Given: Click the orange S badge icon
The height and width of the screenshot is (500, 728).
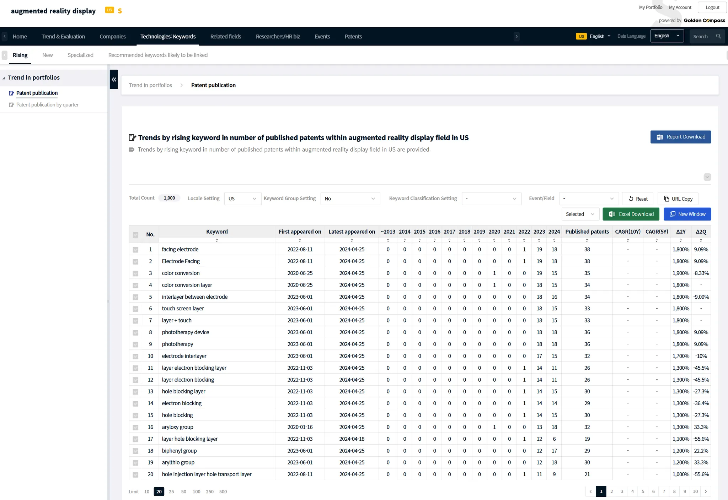Looking at the screenshot, I should (120, 11).
